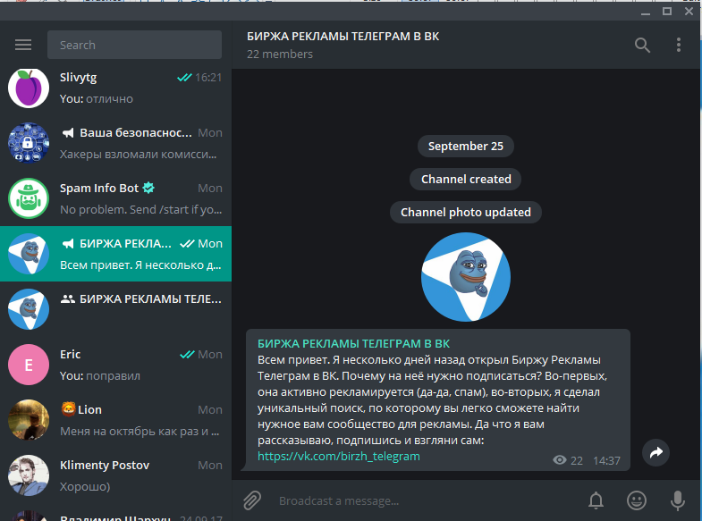Open the Klimenty Postov chat
Image resolution: width=702 pixels, height=521 pixels.
115,475
